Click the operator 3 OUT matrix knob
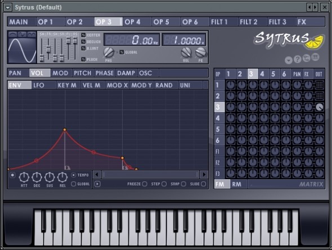The image size is (332, 250). (319, 107)
